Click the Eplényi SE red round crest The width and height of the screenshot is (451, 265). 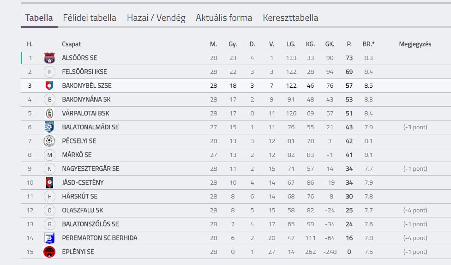[x=49, y=252]
